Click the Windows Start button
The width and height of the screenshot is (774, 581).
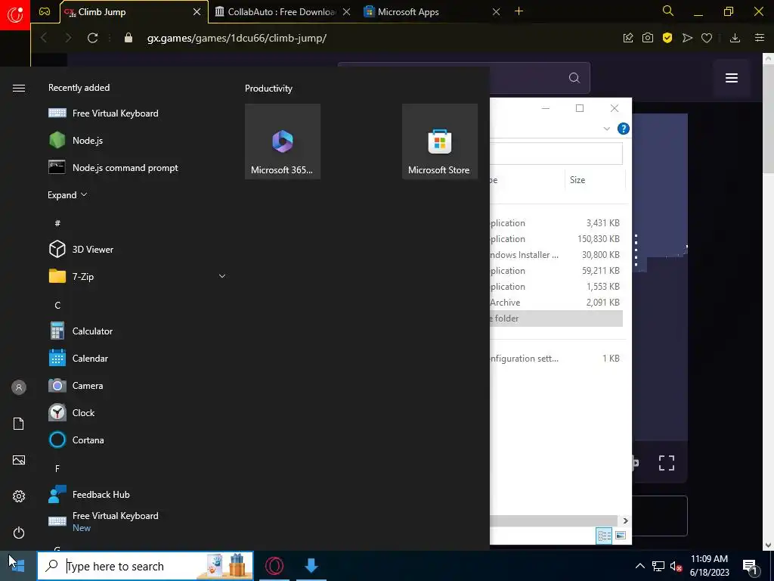pos(18,566)
